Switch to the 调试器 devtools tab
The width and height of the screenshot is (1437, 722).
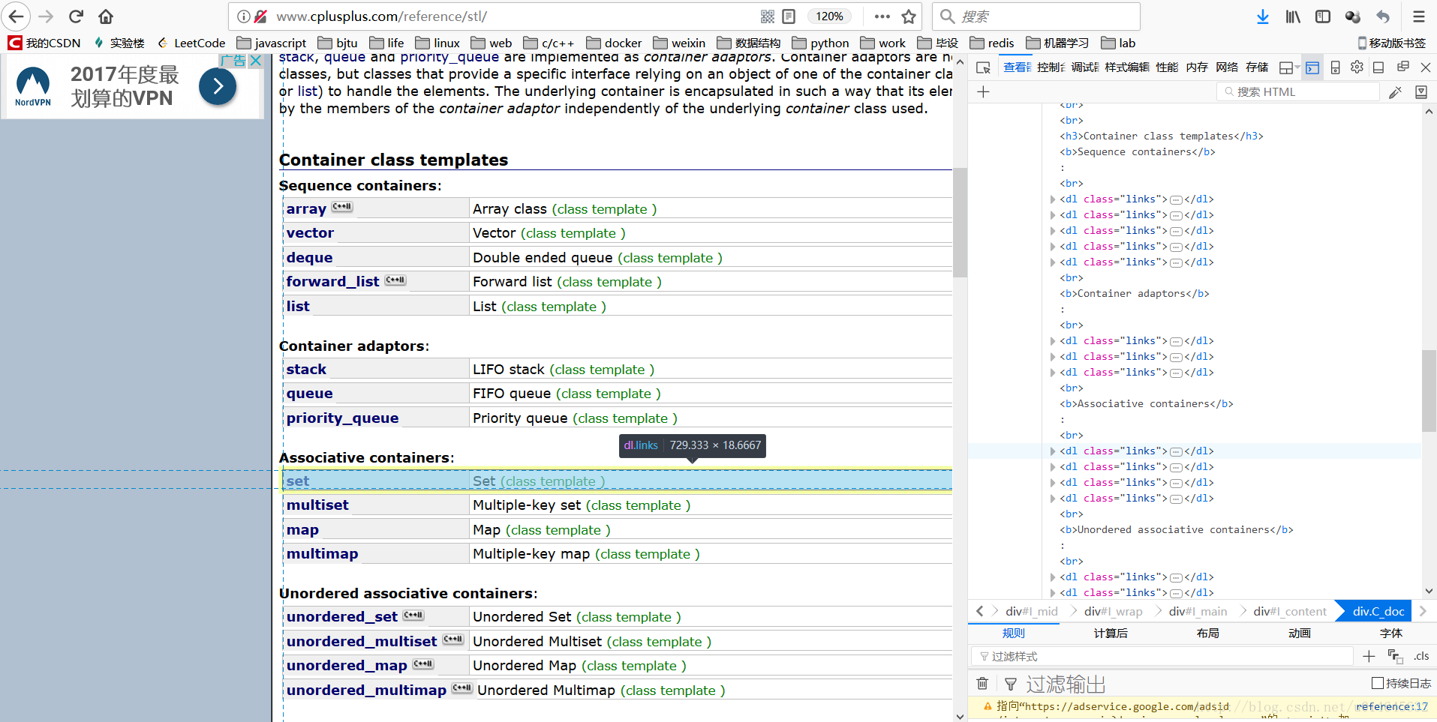[1084, 67]
